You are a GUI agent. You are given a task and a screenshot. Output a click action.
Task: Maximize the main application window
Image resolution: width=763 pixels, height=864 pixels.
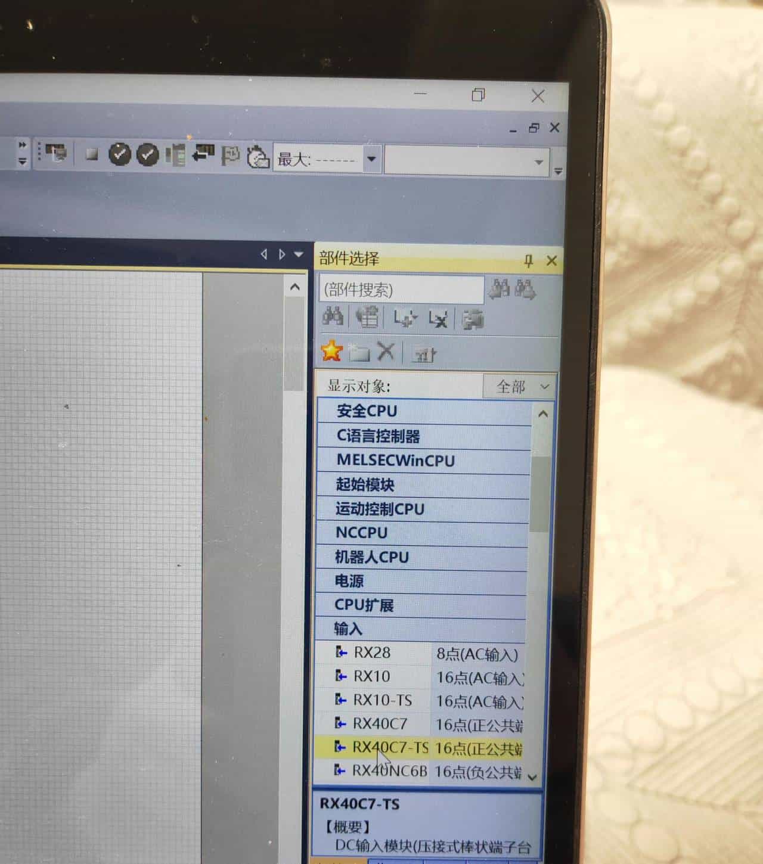(x=478, y=95)
